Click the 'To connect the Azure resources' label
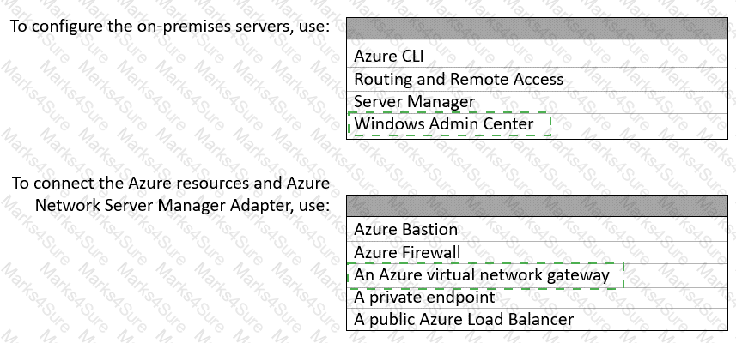The height and width of the screenshot is (343, 736). click(171, 183)
